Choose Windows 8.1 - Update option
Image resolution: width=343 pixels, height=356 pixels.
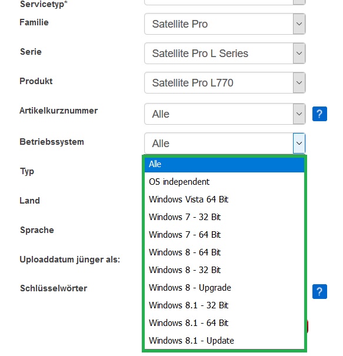coord(224,341)
